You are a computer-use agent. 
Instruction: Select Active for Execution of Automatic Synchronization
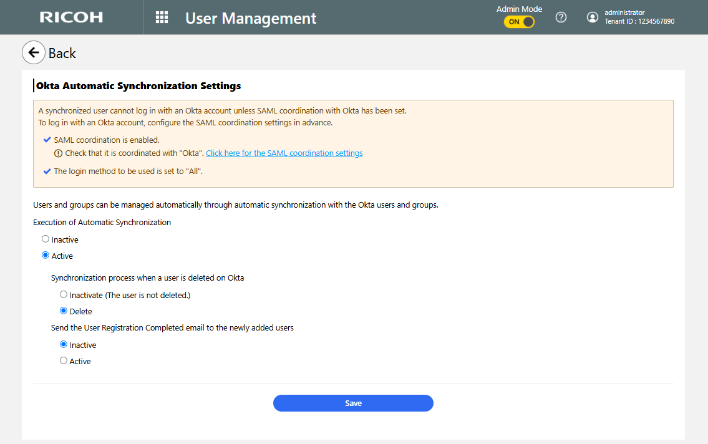46,256
